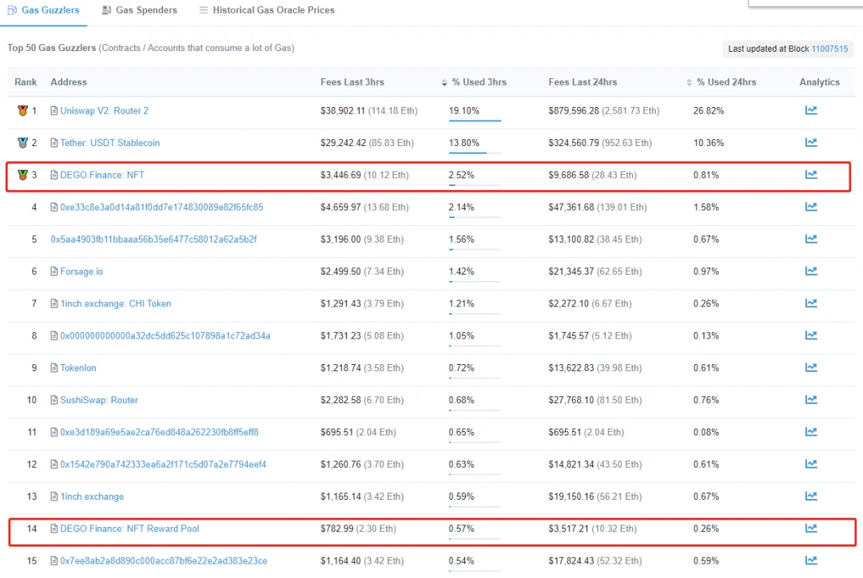863x578 pixels.
Task: Click contract icon beside Tokenlon
Action: pos(54,368)
